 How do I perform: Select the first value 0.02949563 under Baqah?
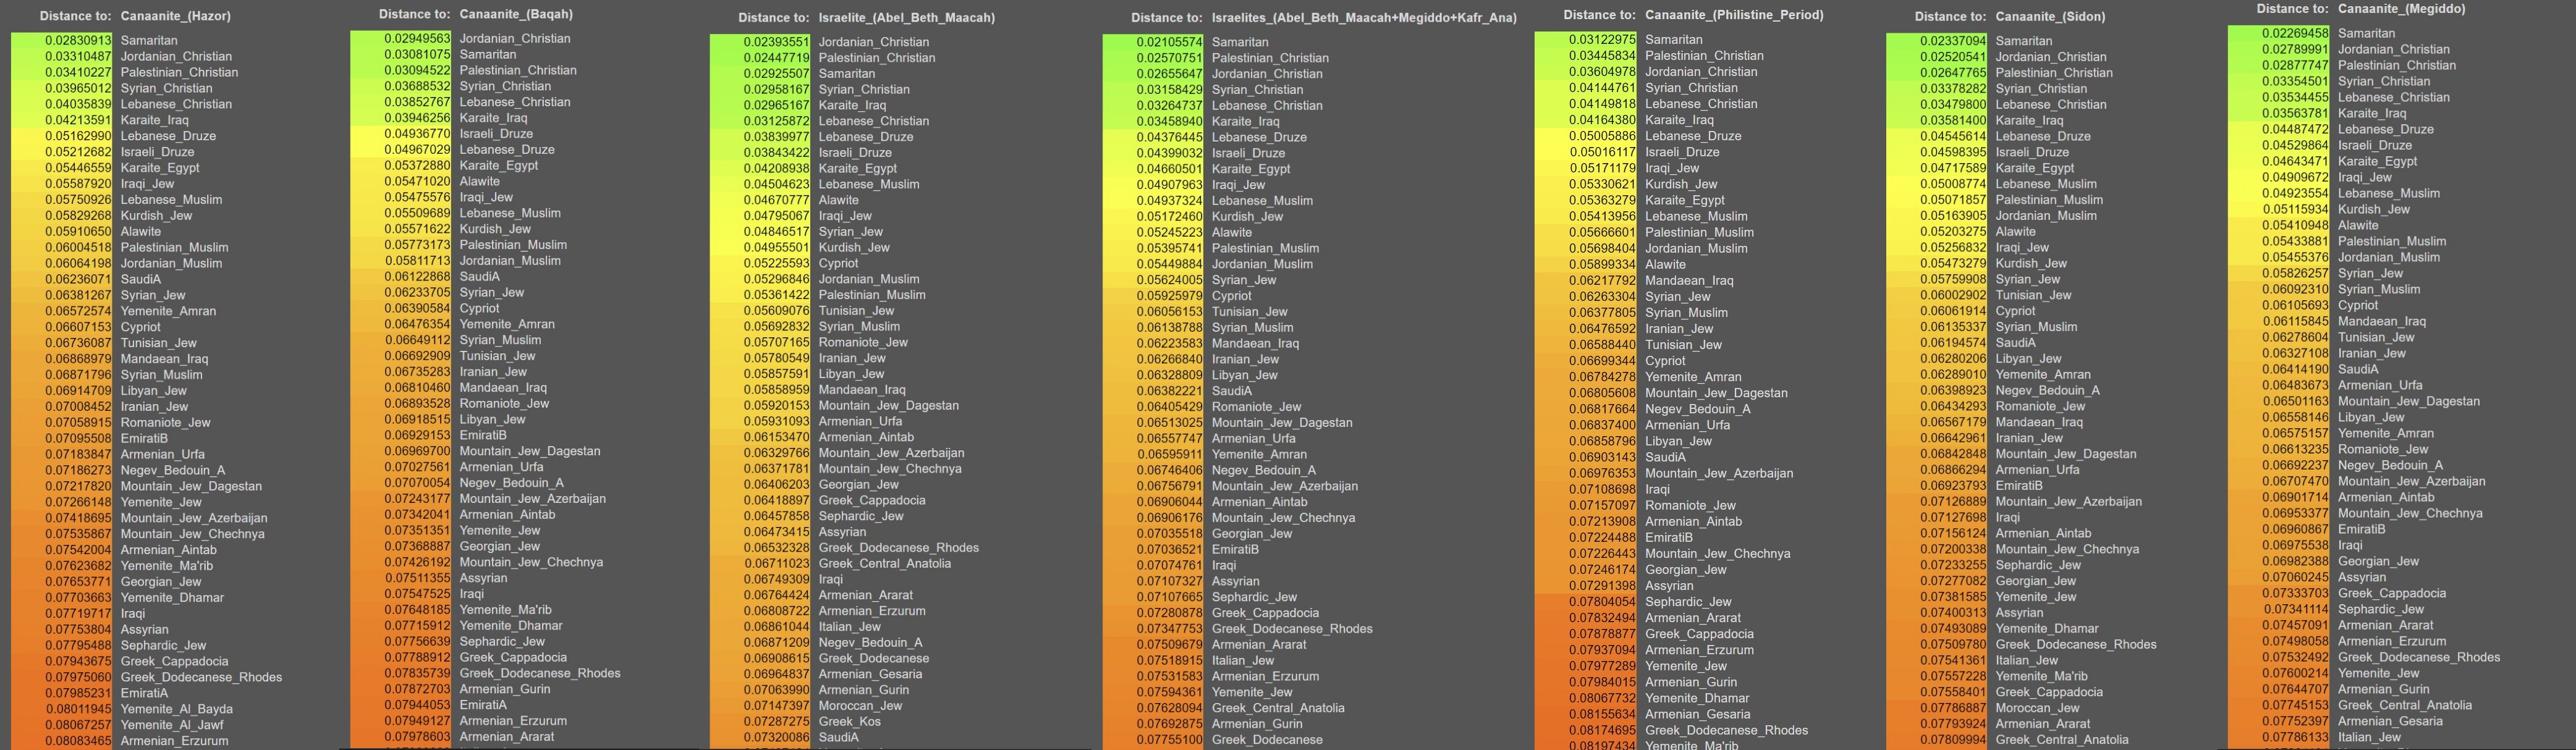click(x=417, y=39)
